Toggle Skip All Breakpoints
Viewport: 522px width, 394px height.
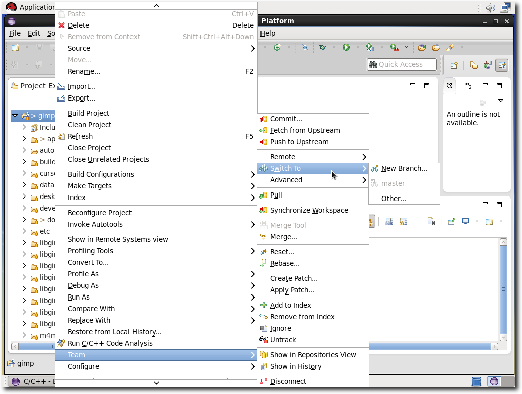click(305, 47)
